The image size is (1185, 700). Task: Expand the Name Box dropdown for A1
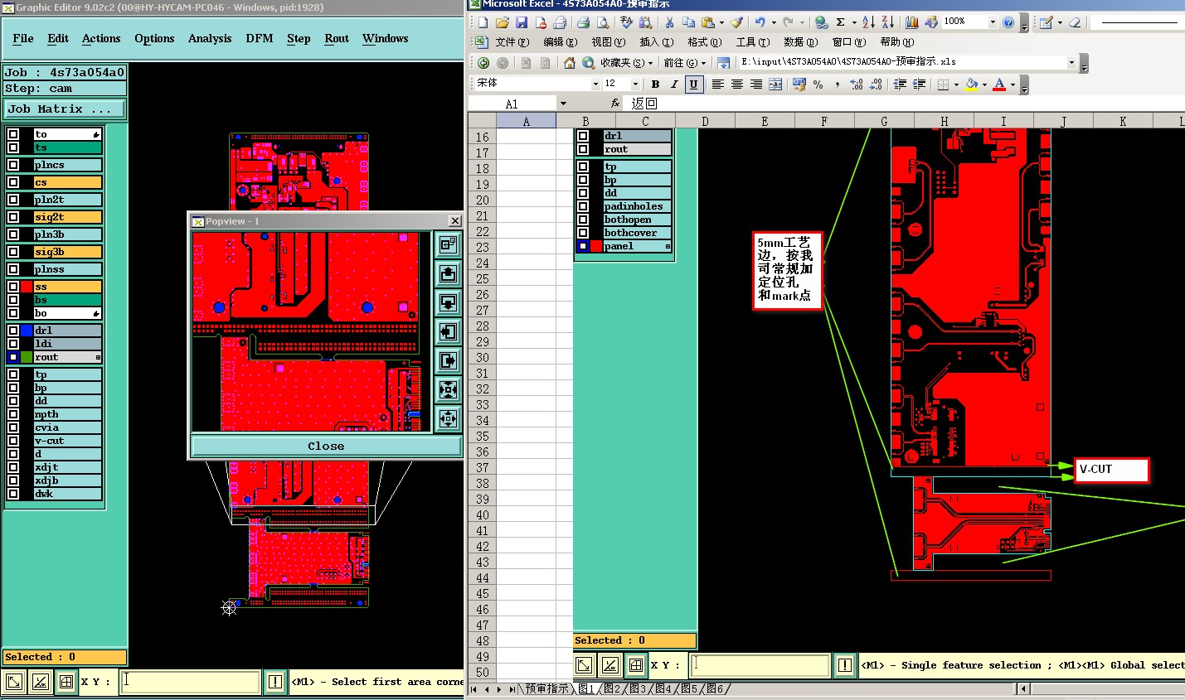563,104
